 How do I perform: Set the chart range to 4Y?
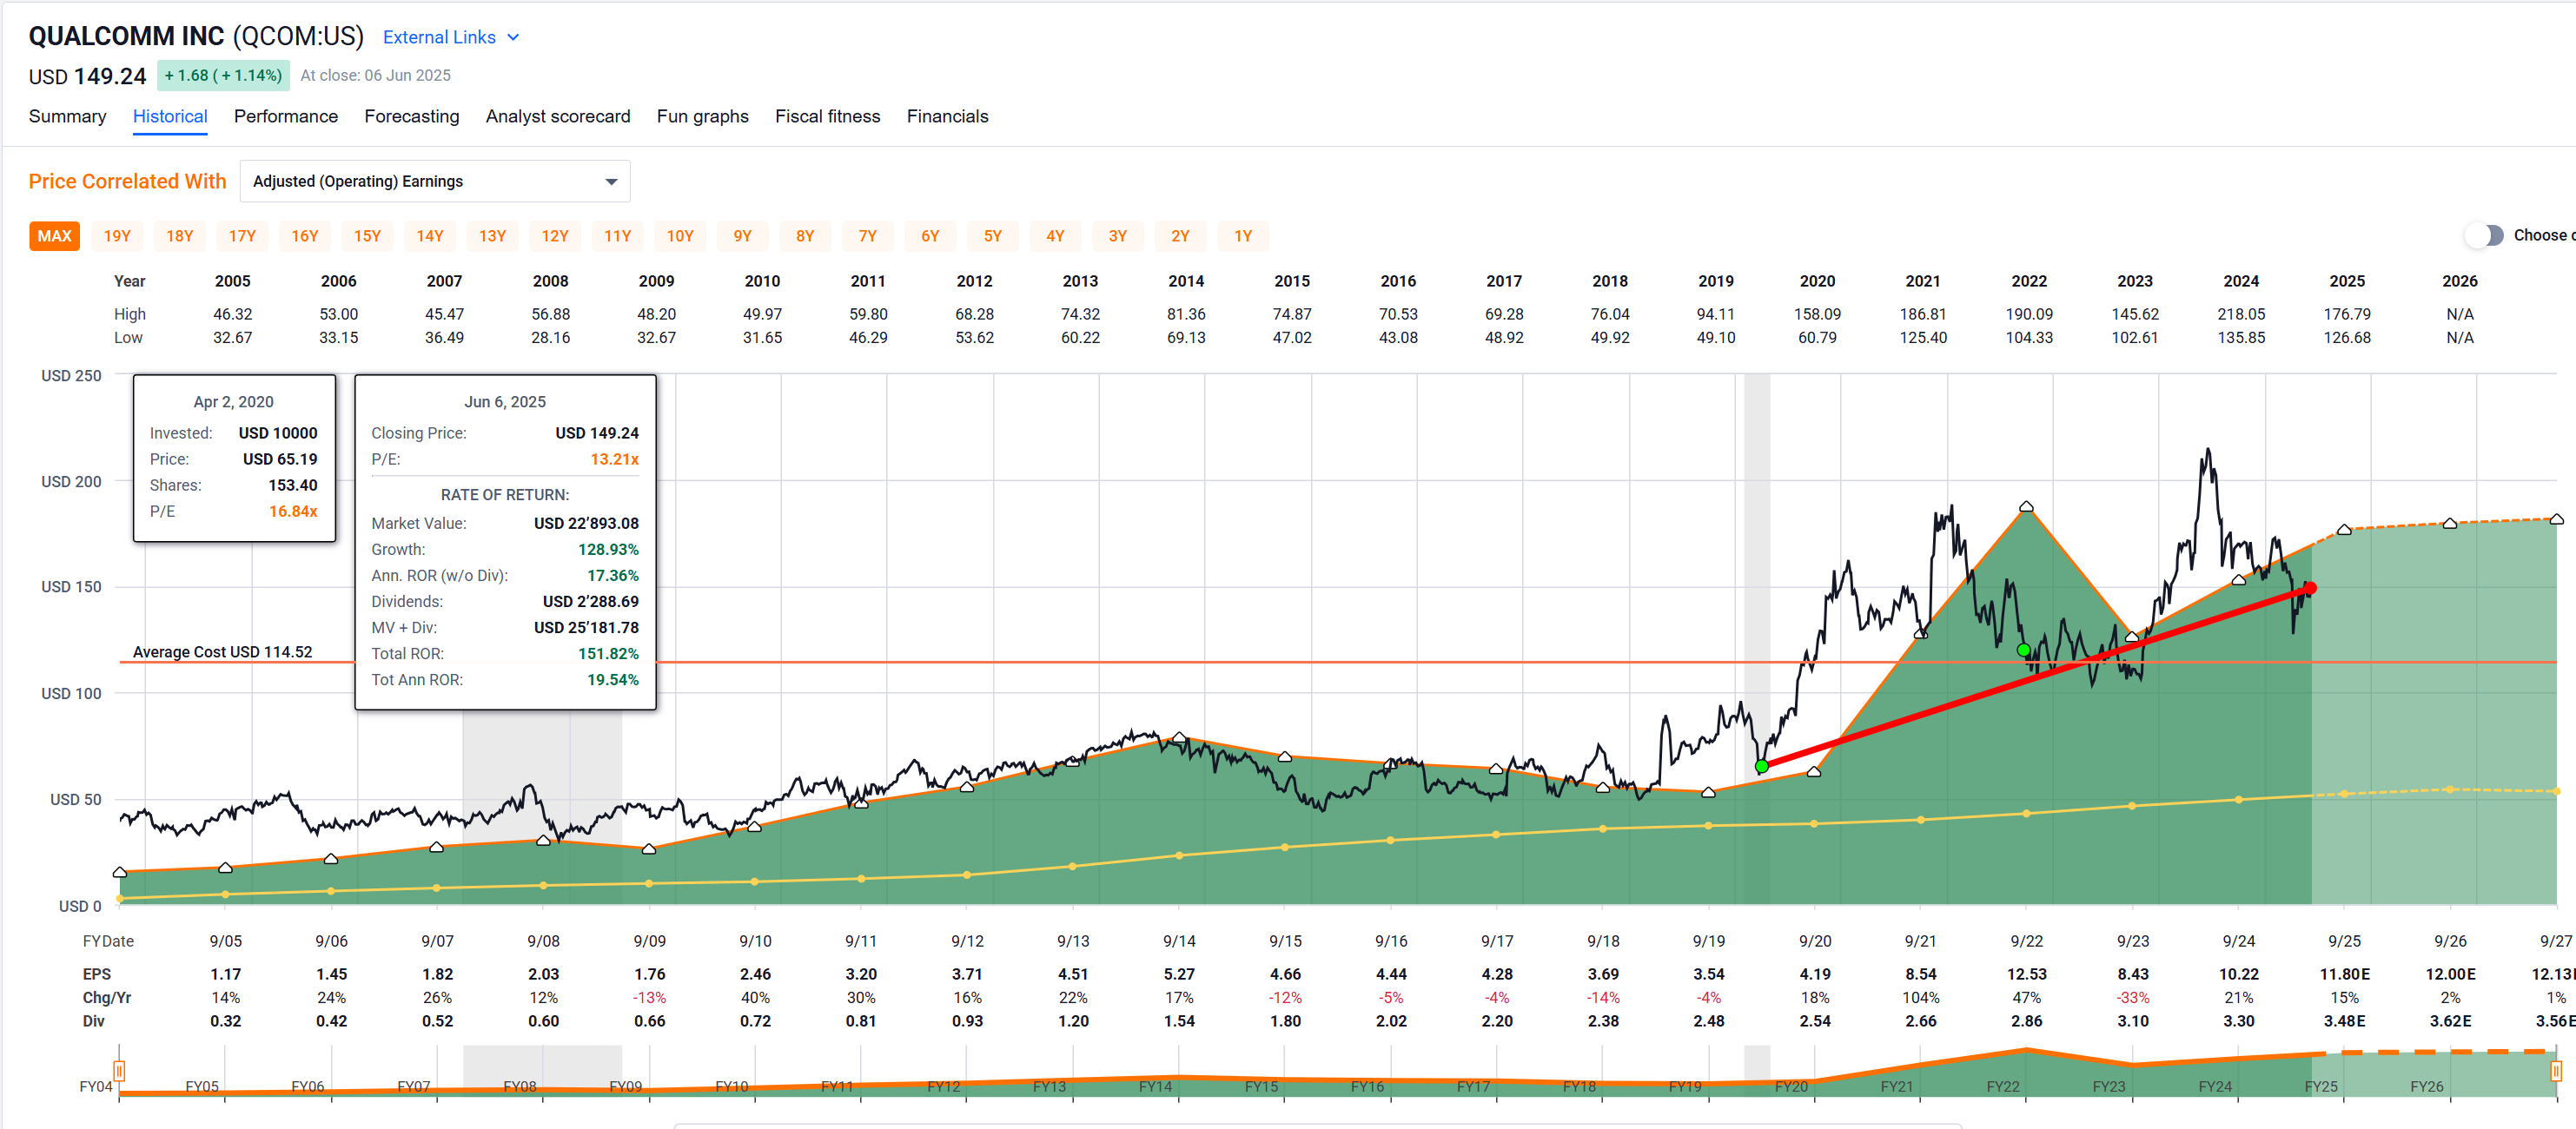click(1055, 236)
